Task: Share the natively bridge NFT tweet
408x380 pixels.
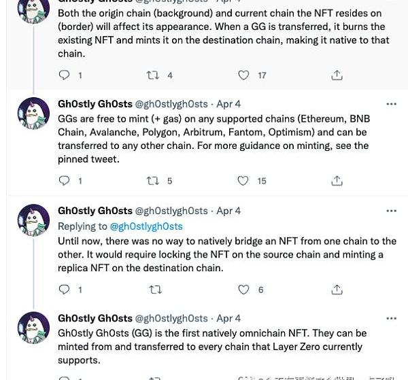Action: click(337, 290)
